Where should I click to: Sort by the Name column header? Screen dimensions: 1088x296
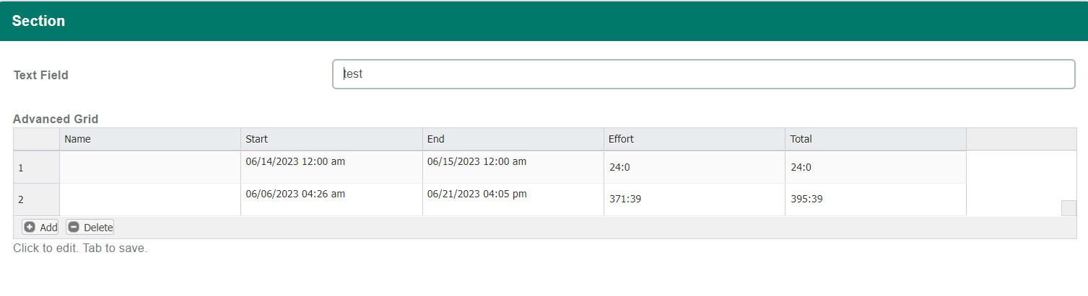(150, 139)
